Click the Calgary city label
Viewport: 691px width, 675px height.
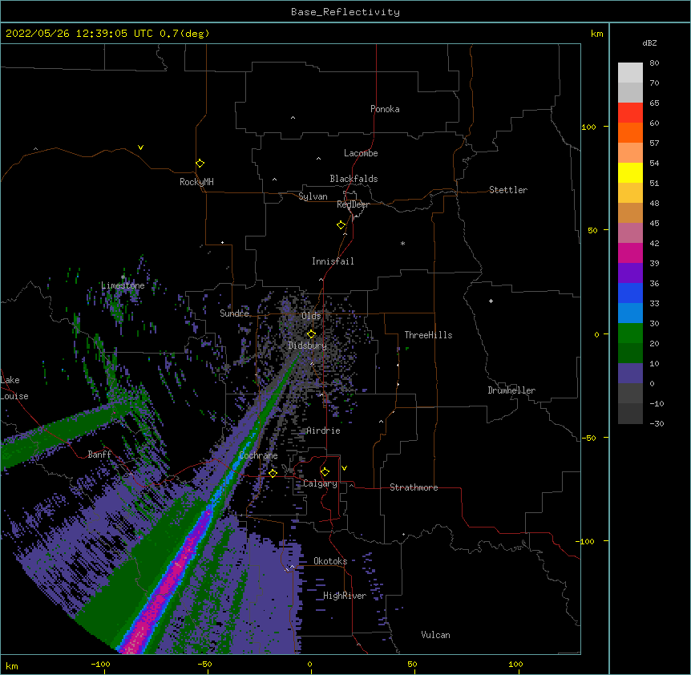(320, 483)
